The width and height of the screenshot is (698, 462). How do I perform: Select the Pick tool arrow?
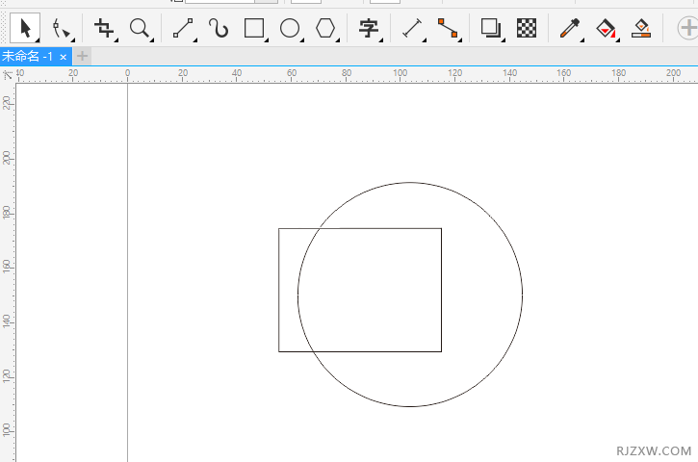[25, 28]
